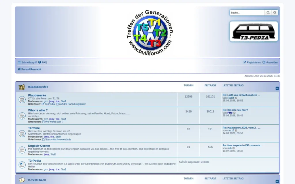Viewport: 295px width, 184px height.
Task: Open advanced search gear icon
Action: [275, 13]
